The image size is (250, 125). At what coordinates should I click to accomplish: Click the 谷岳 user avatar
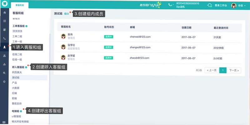click(234, 6)
